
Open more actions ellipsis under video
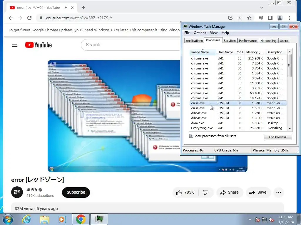(x=279, y=192)
